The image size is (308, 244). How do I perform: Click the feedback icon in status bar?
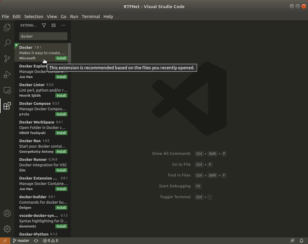292,241
